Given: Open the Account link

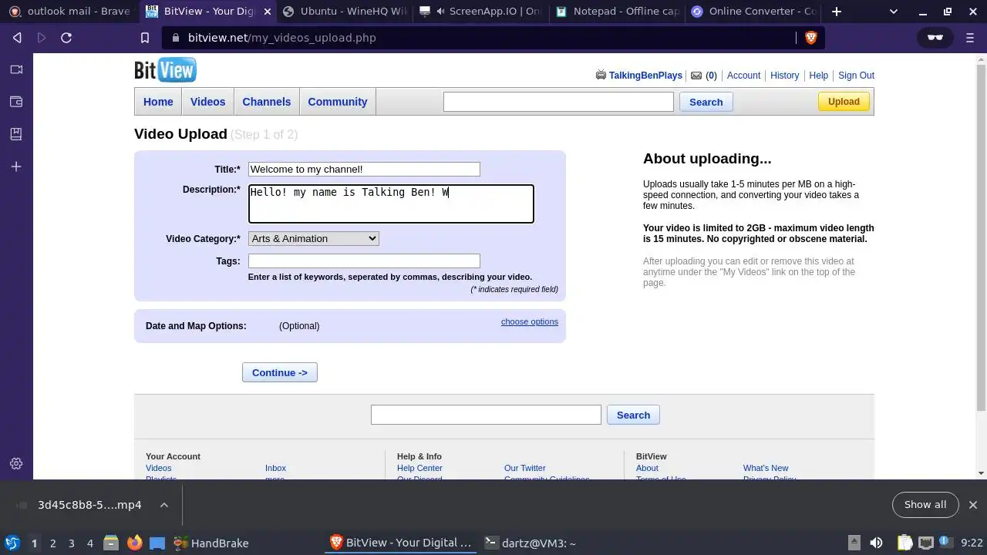Looking at the screenshot, I should (743, 76).
